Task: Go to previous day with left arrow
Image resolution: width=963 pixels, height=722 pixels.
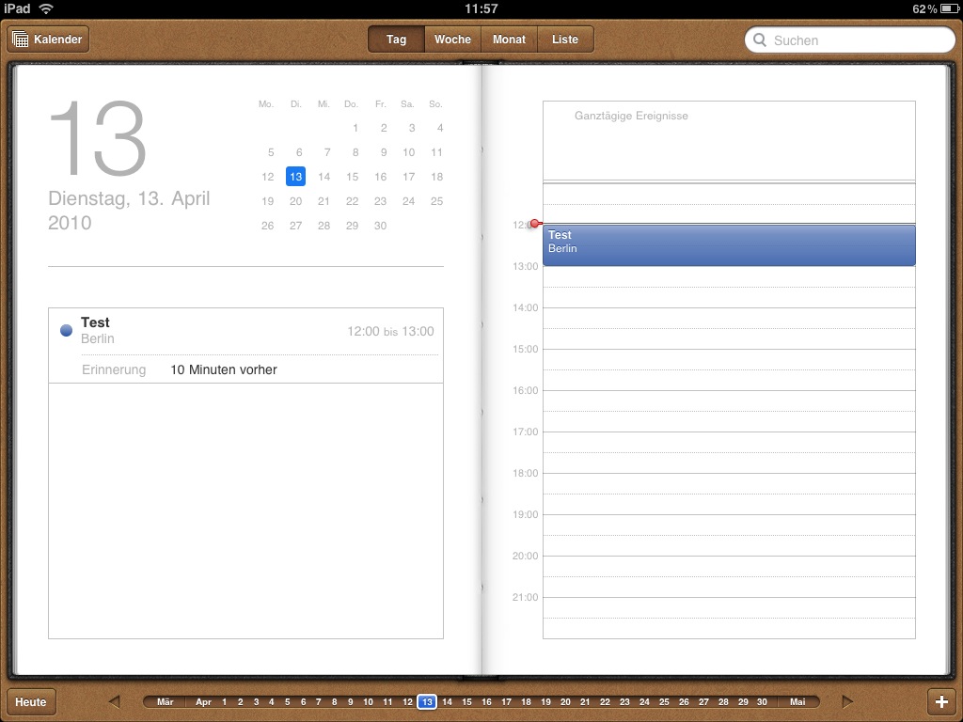Action: pos(114,701)
